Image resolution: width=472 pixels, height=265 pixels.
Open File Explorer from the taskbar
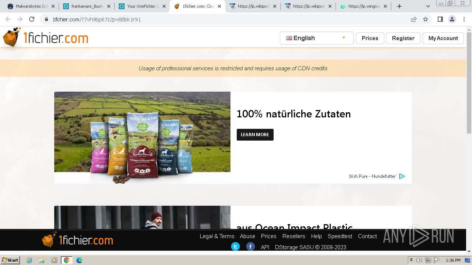[x=42, y=260]
